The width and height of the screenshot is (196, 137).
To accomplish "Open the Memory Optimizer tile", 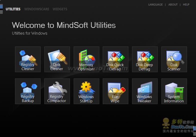I will point(86,59).
